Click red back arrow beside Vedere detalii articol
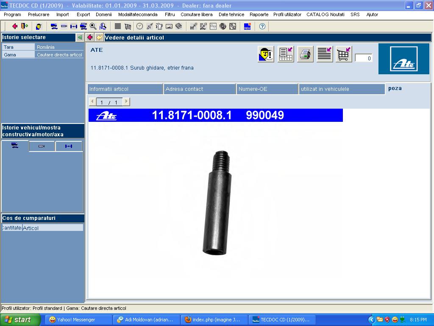The image size is (434, 326). [90, 37]
